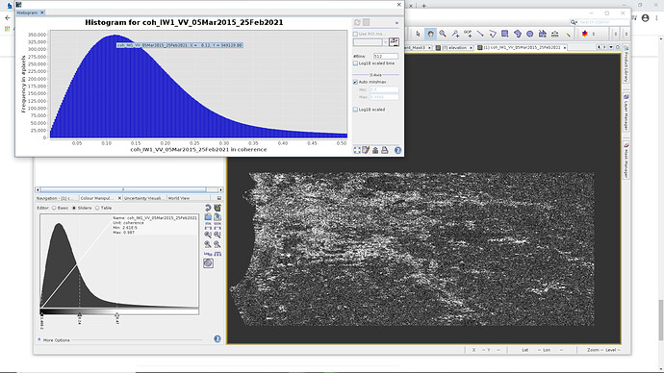Screen dimensions: 664x373
Task: Distribute colour sliders evenly
Action: click(x=217, y=254)
